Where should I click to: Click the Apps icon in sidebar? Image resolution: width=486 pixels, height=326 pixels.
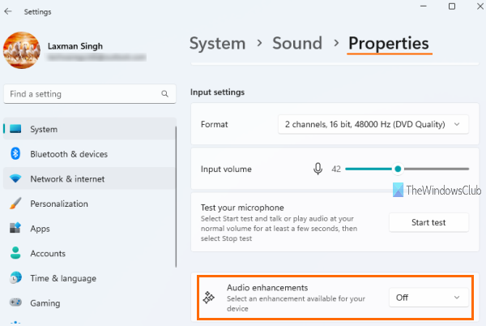pyautogui.click(x=15, y=229)
